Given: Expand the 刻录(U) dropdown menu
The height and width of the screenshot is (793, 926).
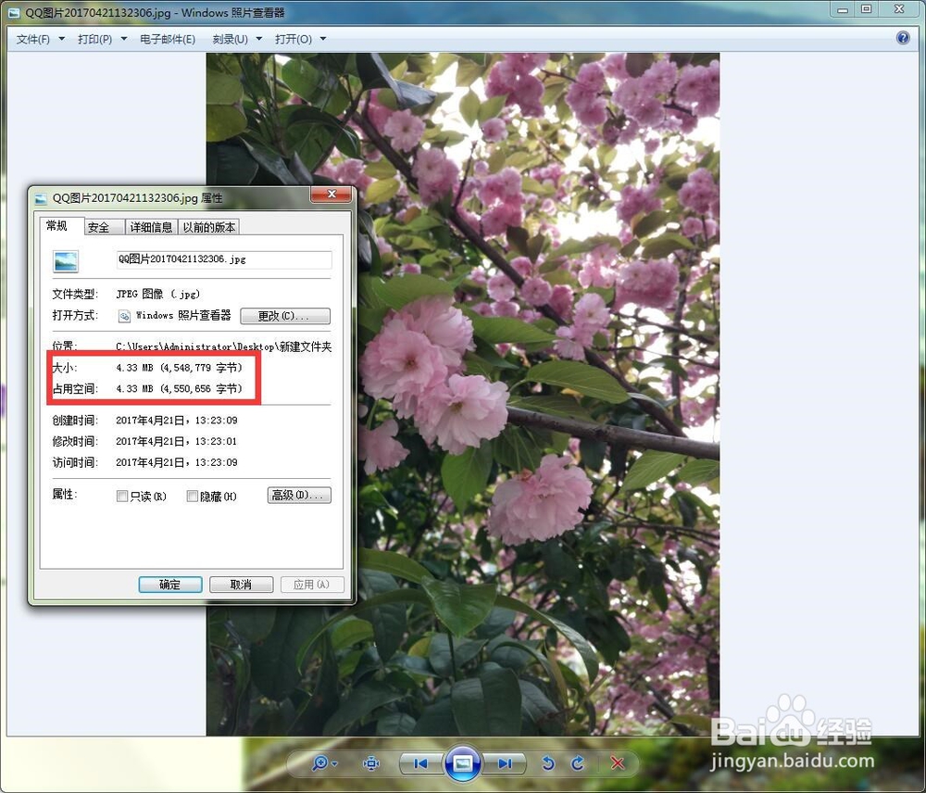Looking at the screenshot, I should coord(237,39).
